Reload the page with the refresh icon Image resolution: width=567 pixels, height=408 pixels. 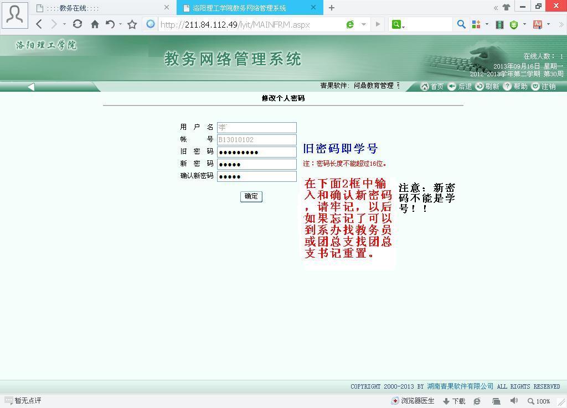[77, 24]
